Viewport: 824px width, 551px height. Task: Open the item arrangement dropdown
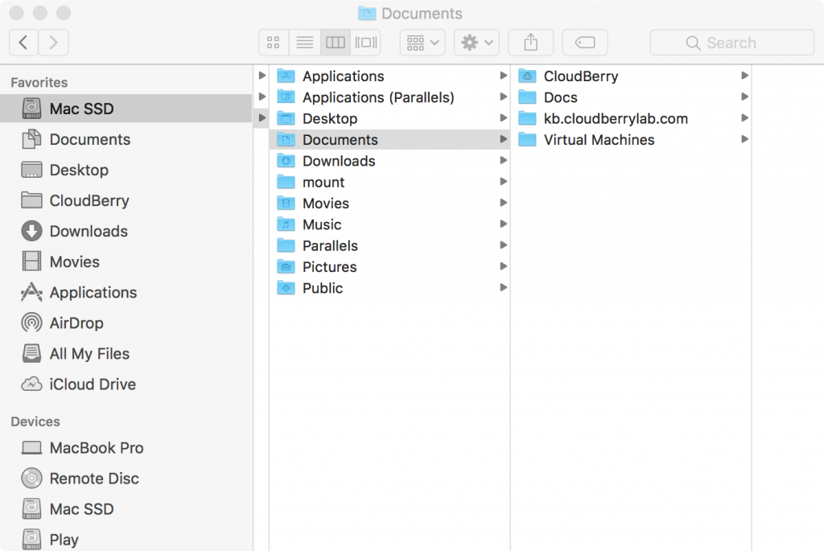pos(422,42)
